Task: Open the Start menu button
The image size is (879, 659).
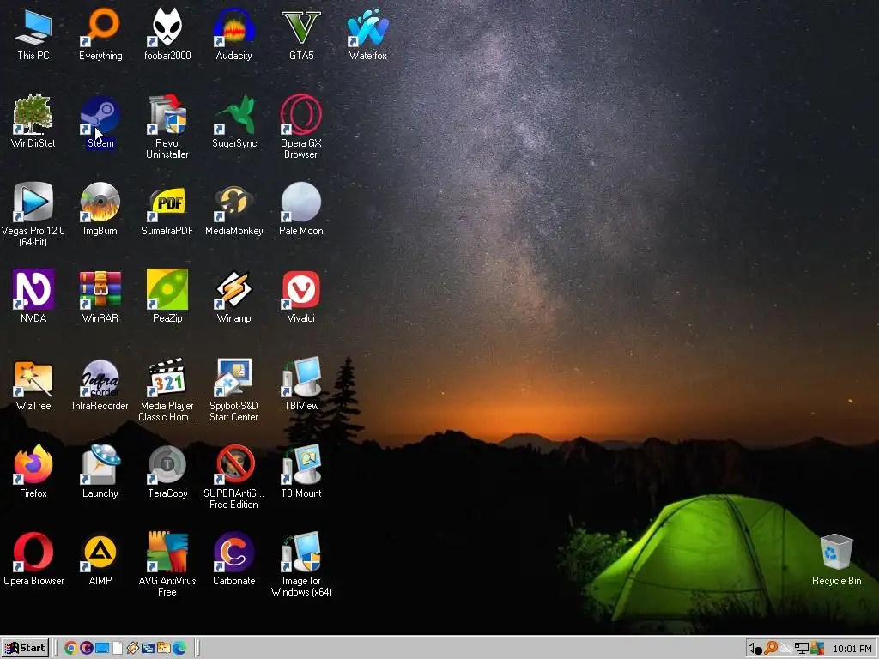Action: (x=25, y=648)
